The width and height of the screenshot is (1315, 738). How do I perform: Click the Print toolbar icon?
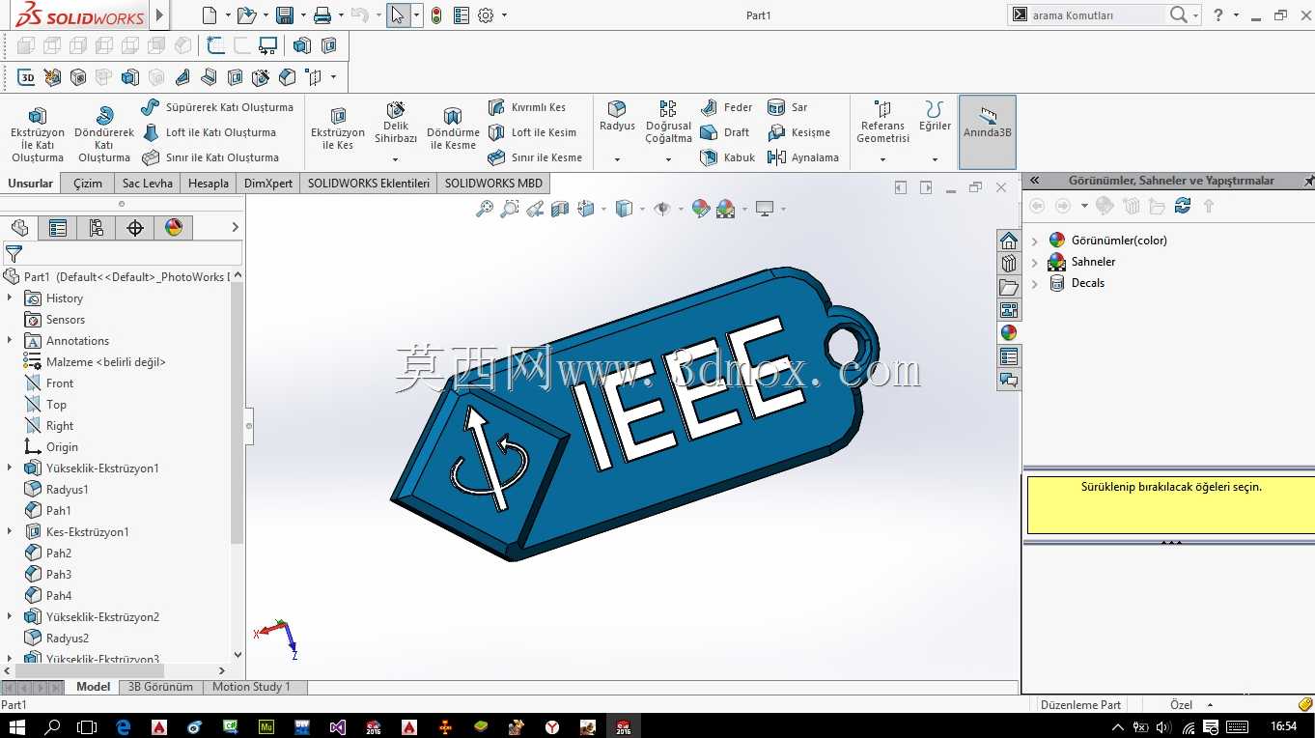(322, 15)
